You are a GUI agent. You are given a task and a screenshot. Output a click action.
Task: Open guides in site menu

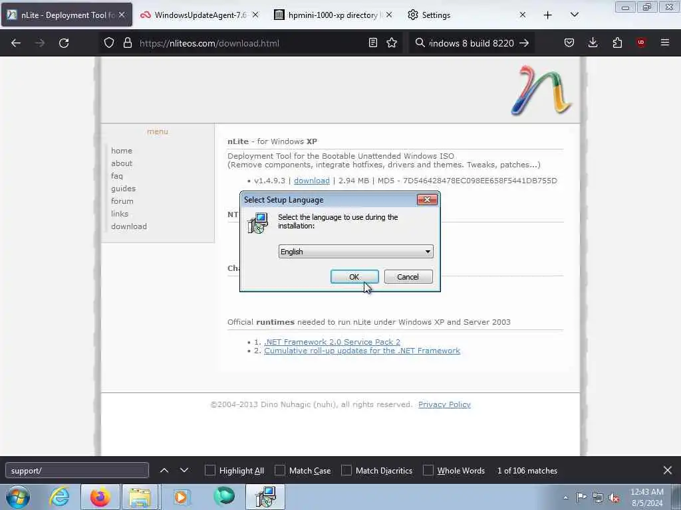[x=123, y=188]
